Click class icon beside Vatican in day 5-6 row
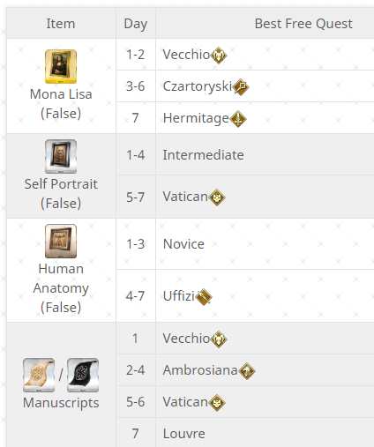The width and height of the screenshot is (374, 447). coord(217,403)
